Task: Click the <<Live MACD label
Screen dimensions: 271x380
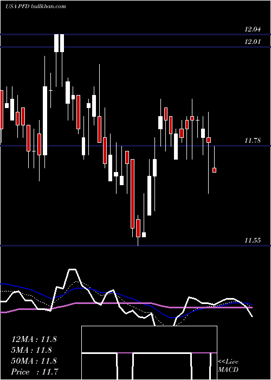Action: tap(228, 365)
